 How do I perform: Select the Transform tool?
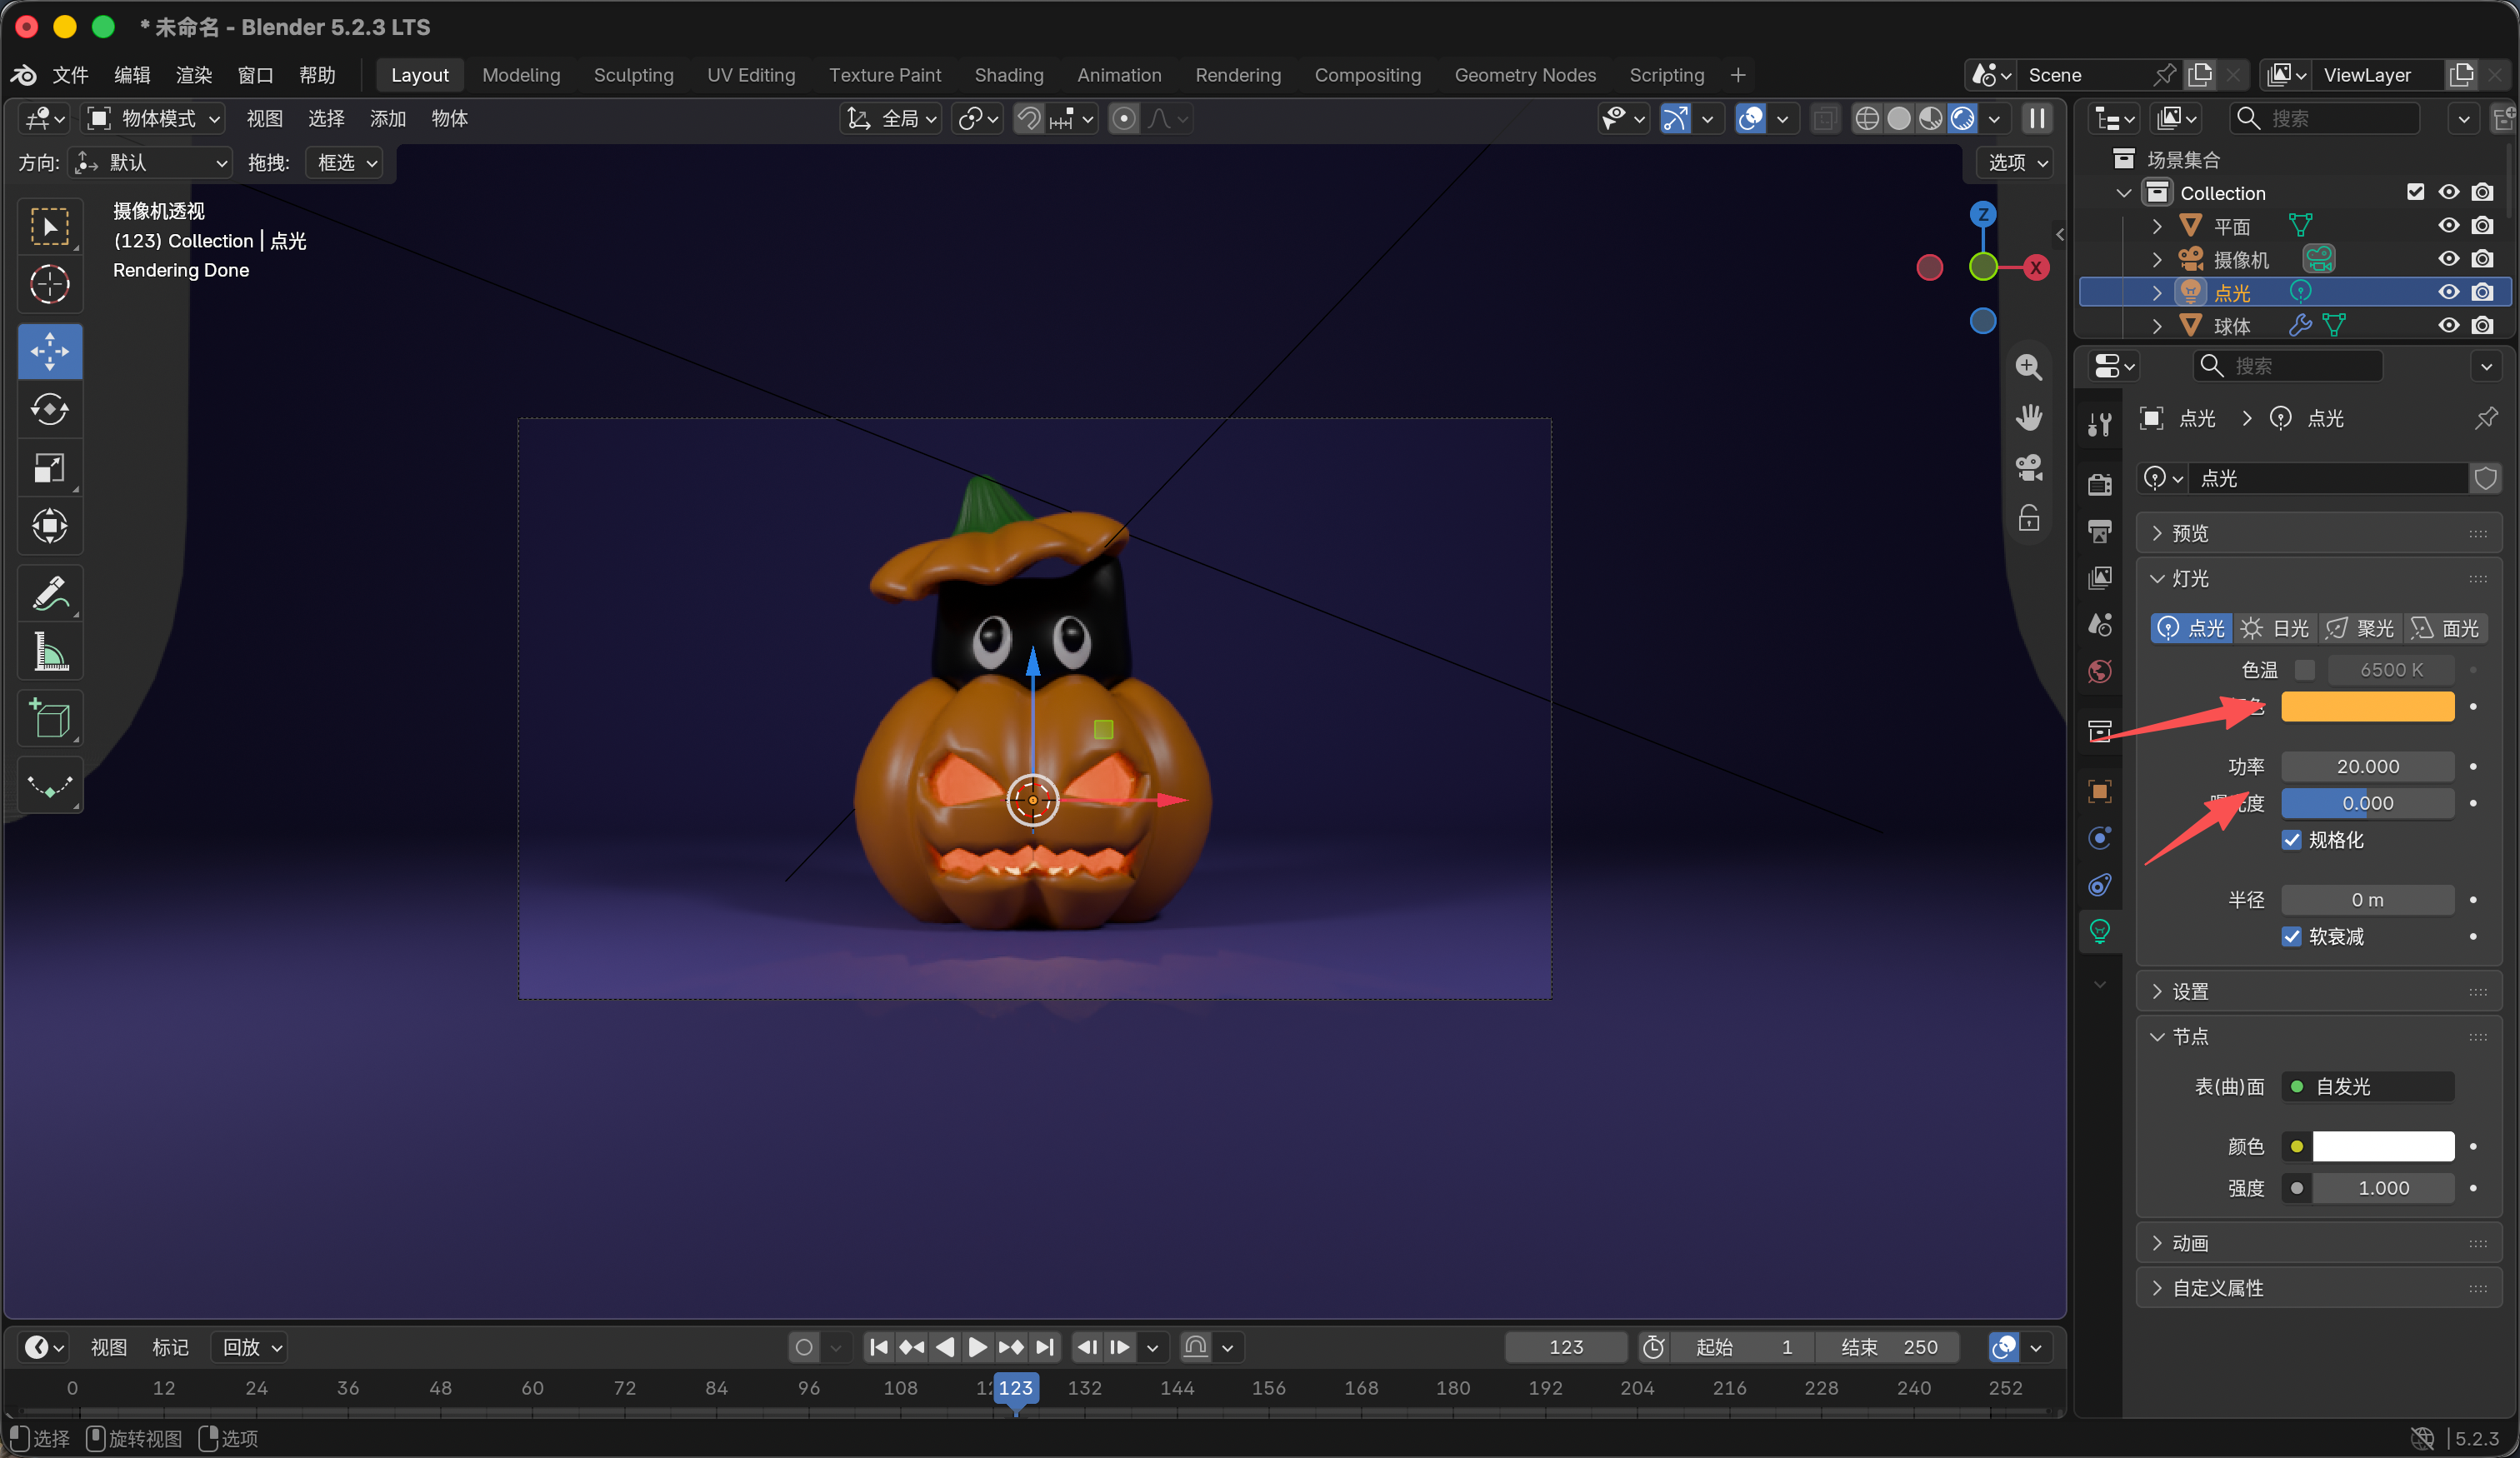coord(50,526)
